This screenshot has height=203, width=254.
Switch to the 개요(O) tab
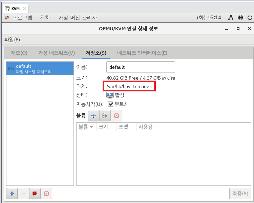19,53
